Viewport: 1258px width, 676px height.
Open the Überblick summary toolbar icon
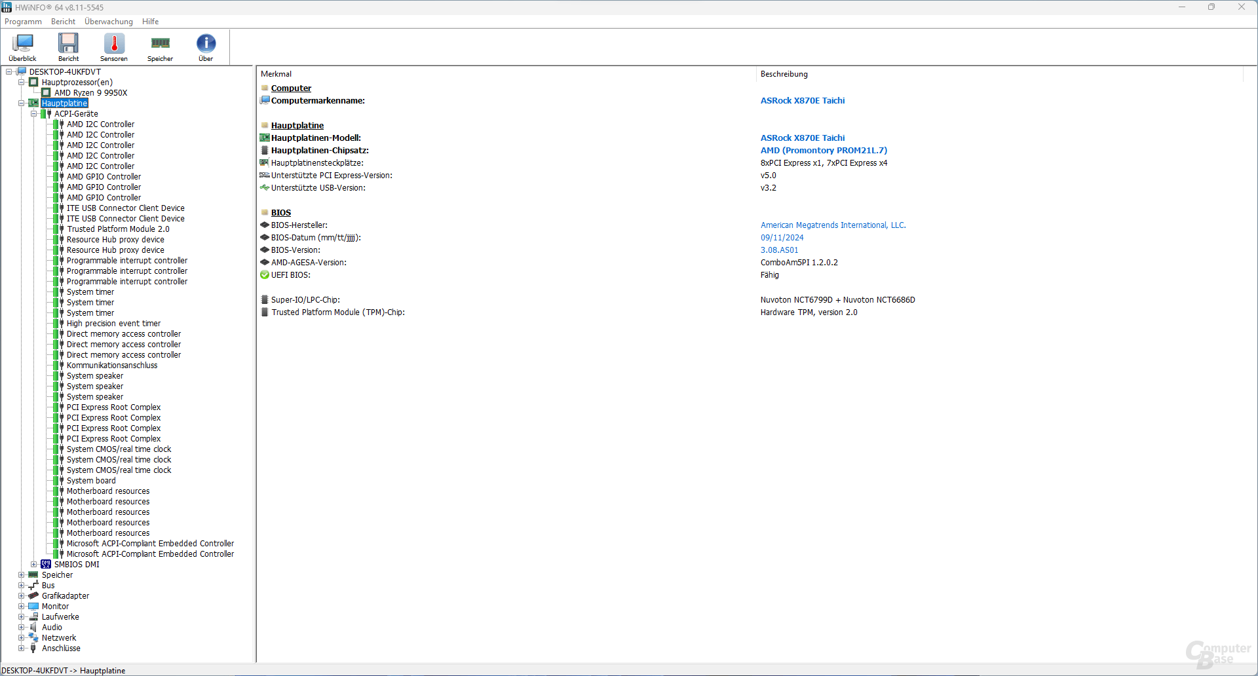click(x=22, y=44)
